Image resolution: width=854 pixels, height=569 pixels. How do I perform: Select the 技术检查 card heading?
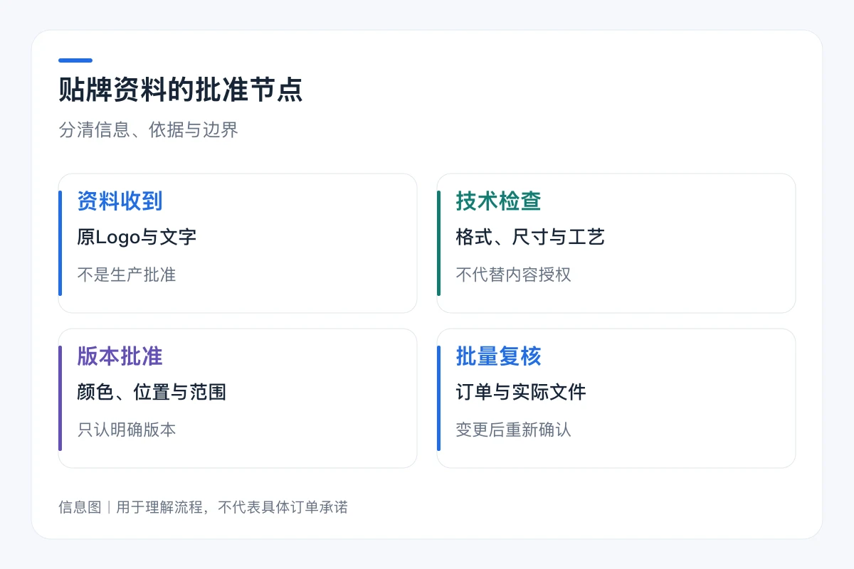[x=499, y=201]
